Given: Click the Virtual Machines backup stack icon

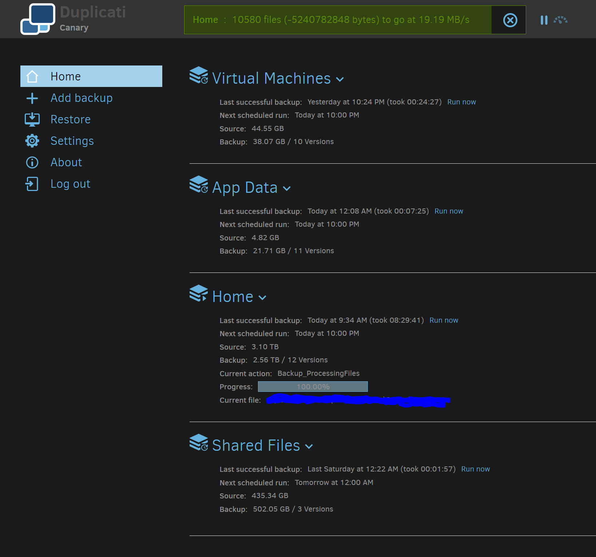Looking at the screenshot, I should point(199,75).
